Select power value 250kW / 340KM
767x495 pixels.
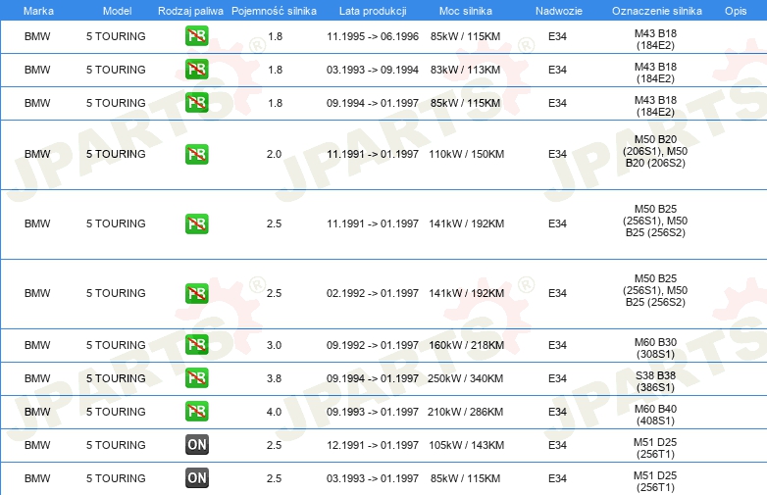click(x=466, y=378)
